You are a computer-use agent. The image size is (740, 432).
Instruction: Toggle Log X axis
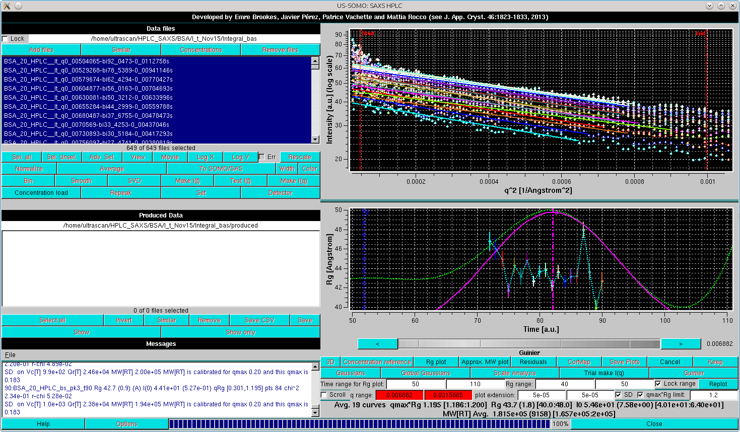click(206, 157)
